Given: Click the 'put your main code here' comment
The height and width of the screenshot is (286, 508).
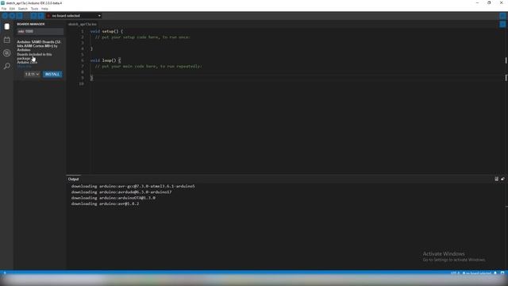Looking at the screenshot, I should coord(148,66).
